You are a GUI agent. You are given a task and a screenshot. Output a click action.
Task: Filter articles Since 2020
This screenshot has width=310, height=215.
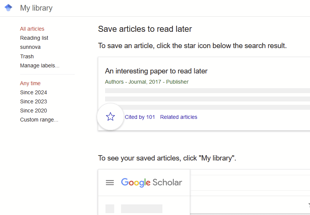34,111
